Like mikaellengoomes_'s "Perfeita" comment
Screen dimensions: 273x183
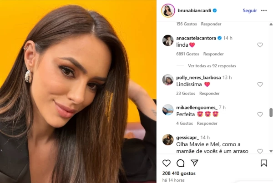pos(260,114)
